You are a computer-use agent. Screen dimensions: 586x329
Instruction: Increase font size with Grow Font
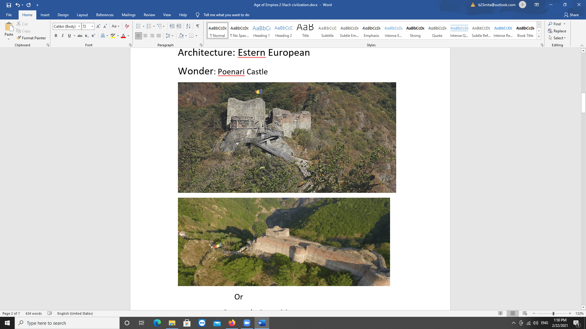coord(98,26)
